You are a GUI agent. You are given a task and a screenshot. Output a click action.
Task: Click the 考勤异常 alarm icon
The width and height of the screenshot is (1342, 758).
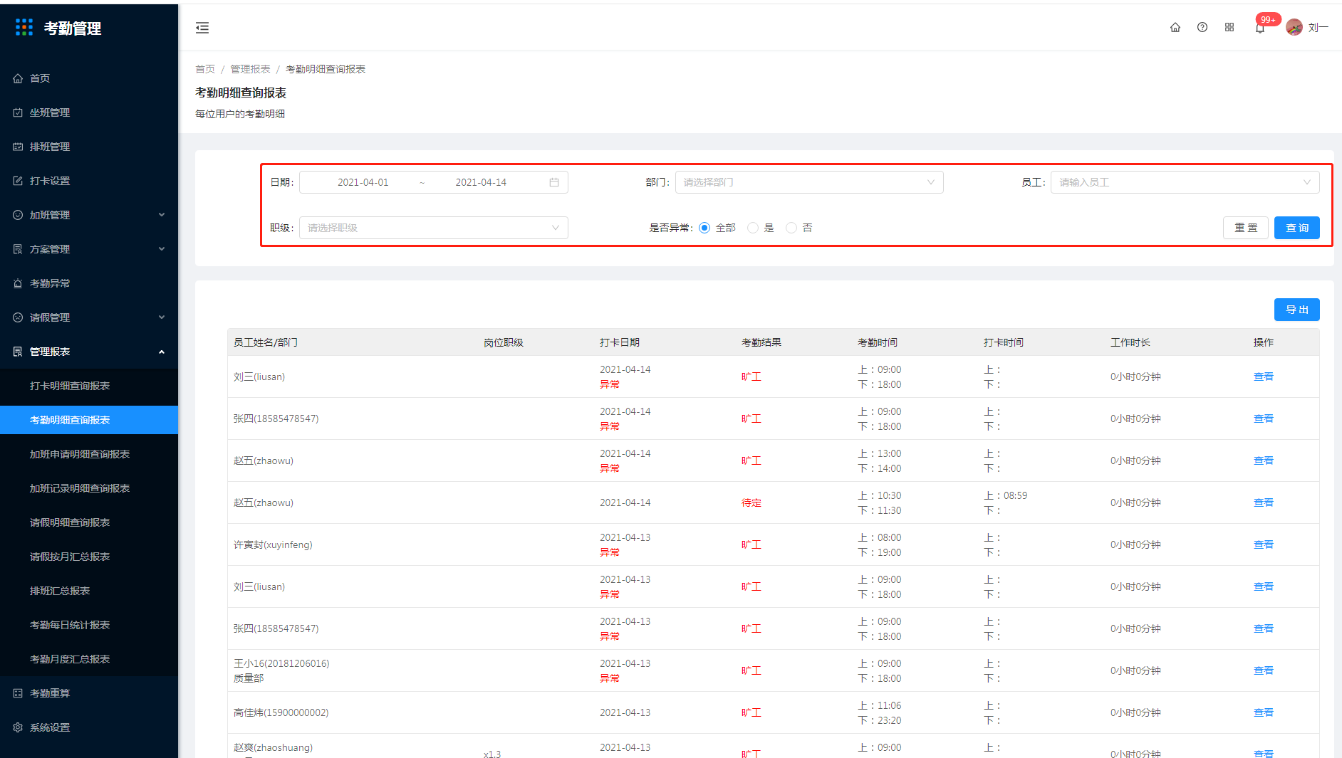[x=18, y=283]
